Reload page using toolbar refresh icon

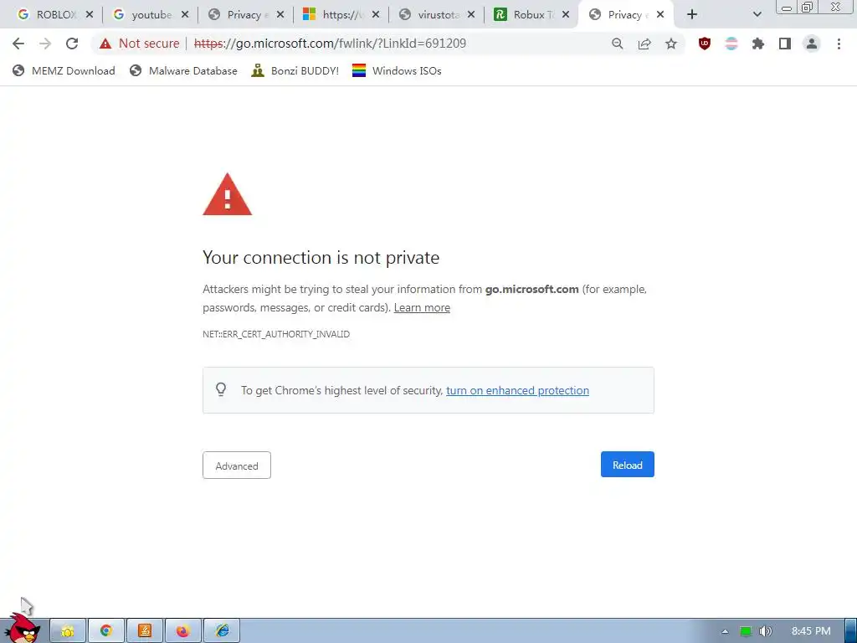(x=72, y=44)
